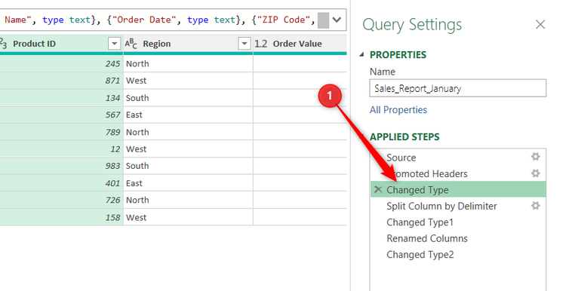This screenshot has width=566, height=291.
Task: Click the Product ID cell 401
Action: 61,183
